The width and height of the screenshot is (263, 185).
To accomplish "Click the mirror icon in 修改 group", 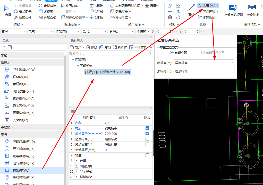I will coord(178,12).
